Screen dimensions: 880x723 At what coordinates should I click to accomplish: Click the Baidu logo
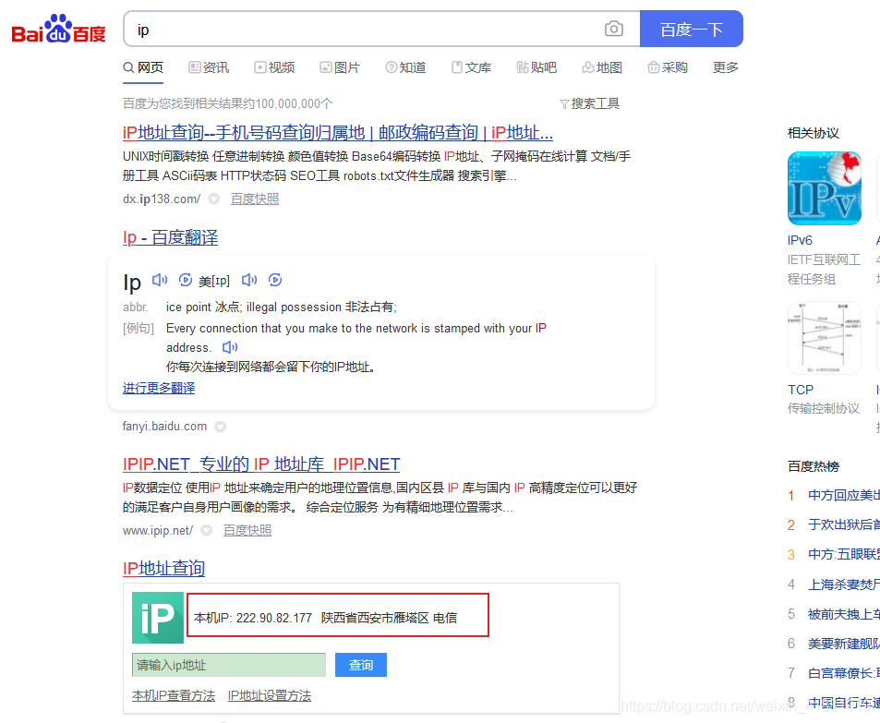[58, 29]
